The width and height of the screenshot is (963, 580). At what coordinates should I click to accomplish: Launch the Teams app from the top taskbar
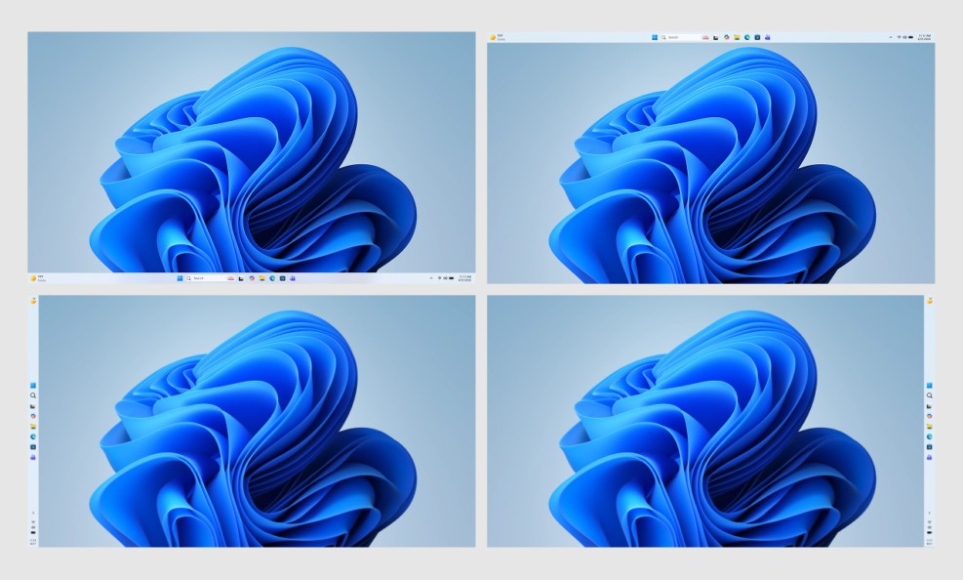pos(768,37)
